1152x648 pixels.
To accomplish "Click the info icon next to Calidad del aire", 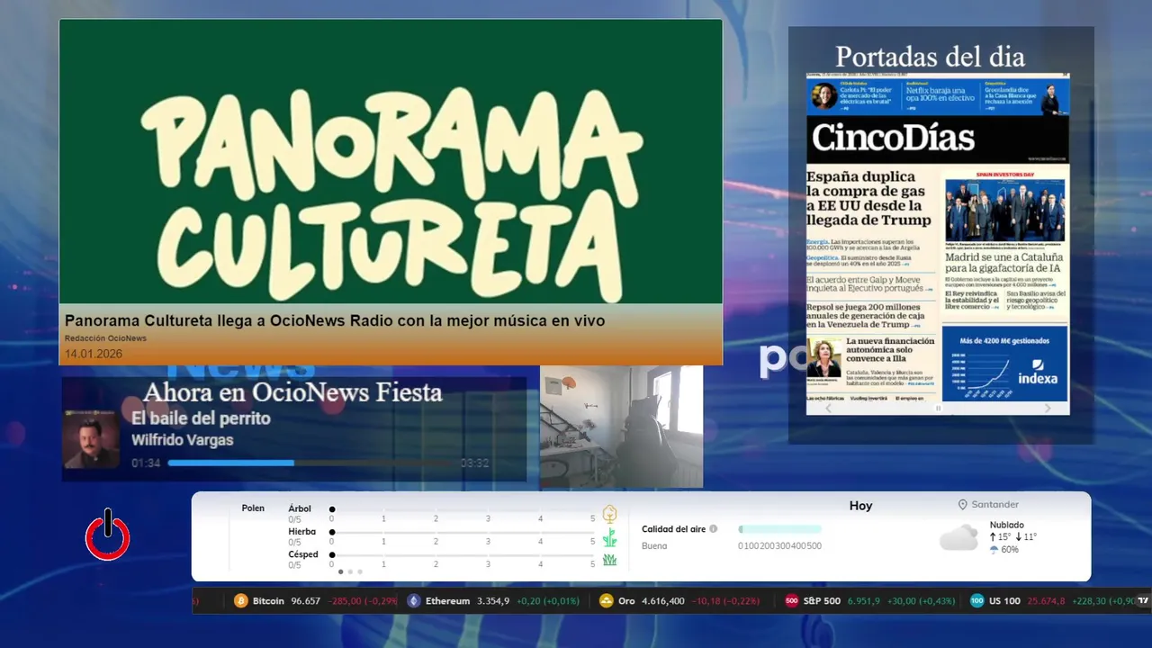I will (x=713, y=529).
